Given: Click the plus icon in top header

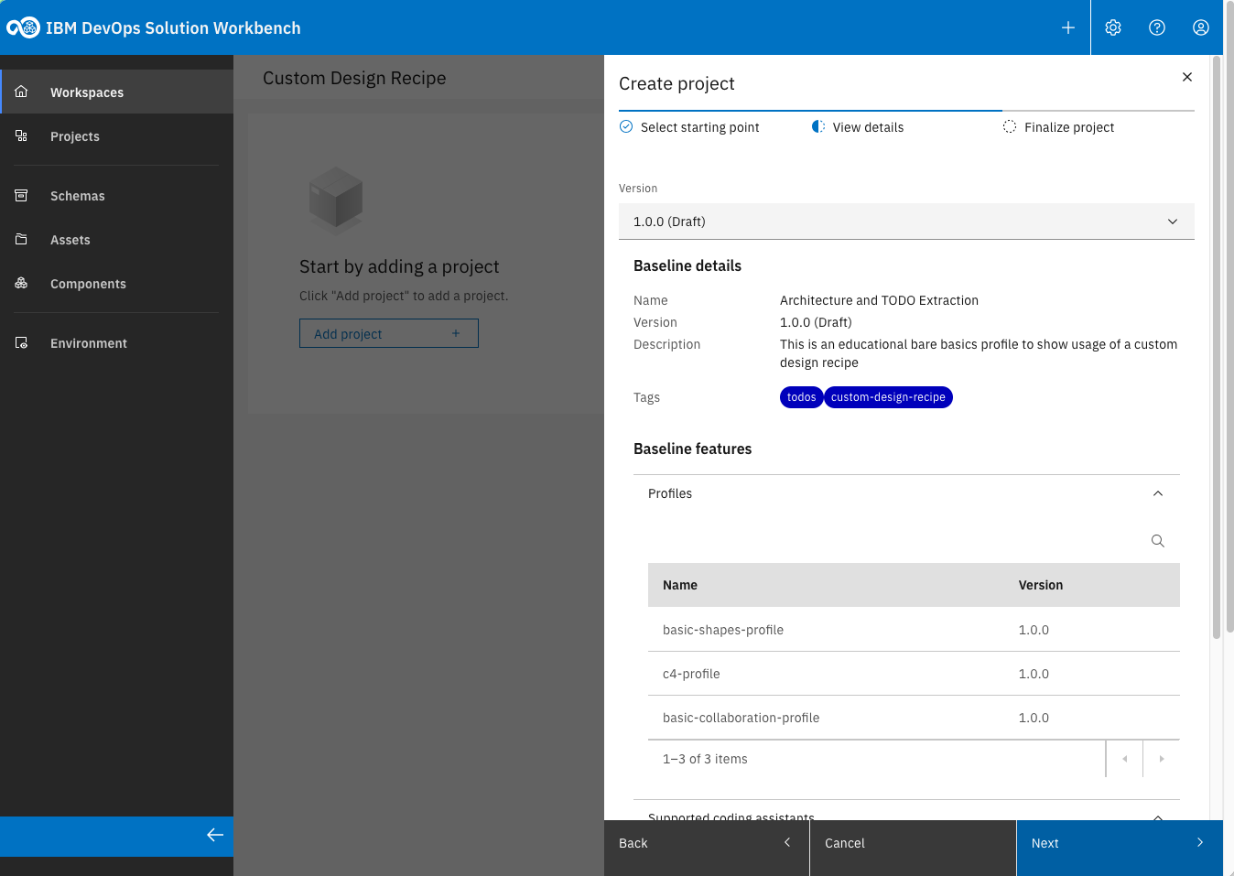Looking at the screenshot, I should click(1068, 27).
